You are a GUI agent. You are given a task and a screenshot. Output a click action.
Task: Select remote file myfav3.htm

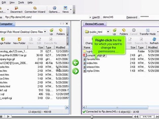93,71
